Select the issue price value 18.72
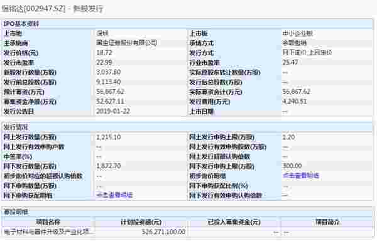The height and width of the screenshot is (241, 377). click(104, 53)
